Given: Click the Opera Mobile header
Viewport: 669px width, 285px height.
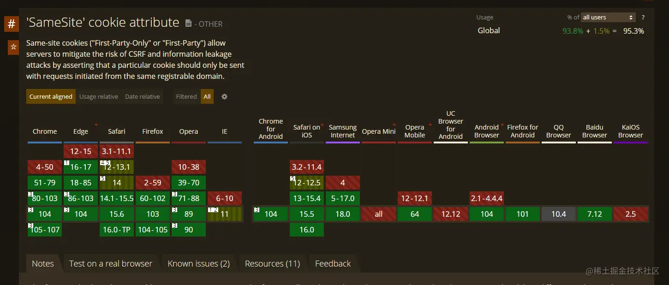Looking at the screenshot, I should coord(415,131).
